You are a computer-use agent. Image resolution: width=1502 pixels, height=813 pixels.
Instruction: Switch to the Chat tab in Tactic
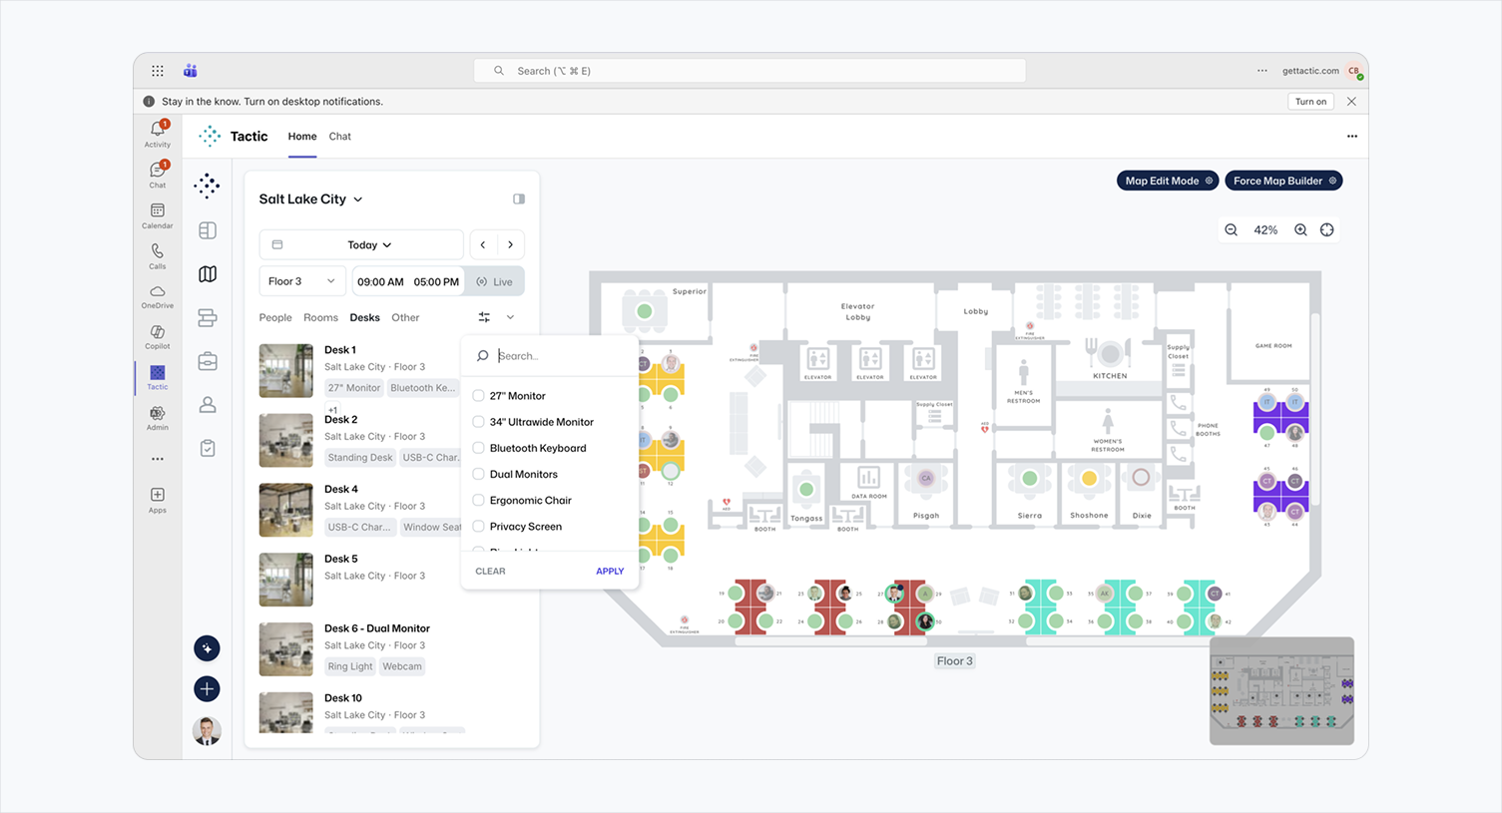[x=340, y=137]
